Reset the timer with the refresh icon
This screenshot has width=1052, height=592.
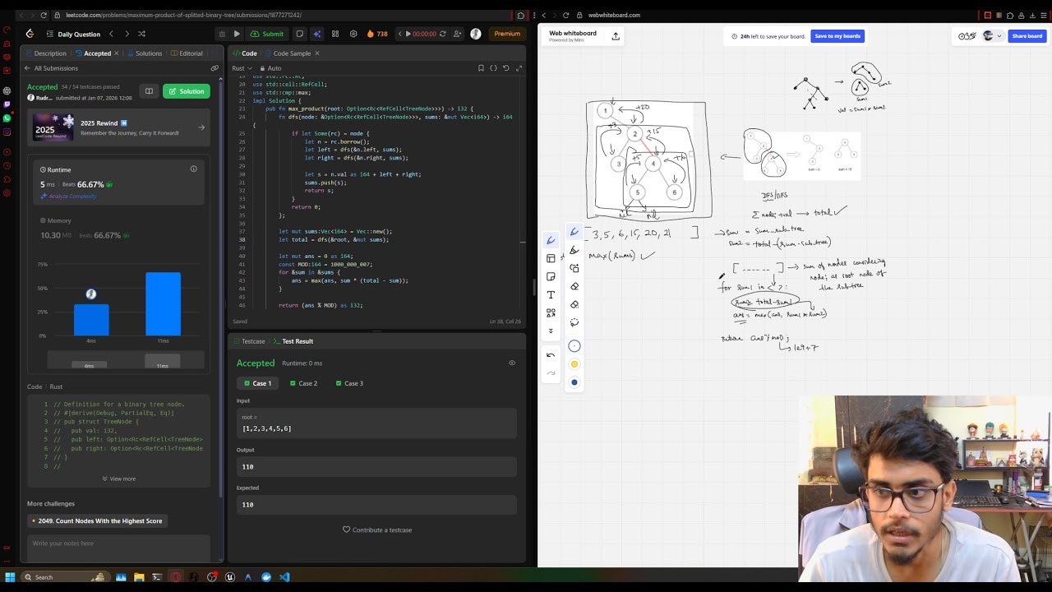443,34
